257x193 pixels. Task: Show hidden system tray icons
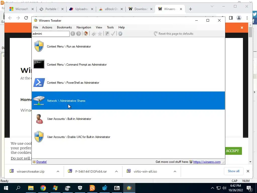pos(212,188)
